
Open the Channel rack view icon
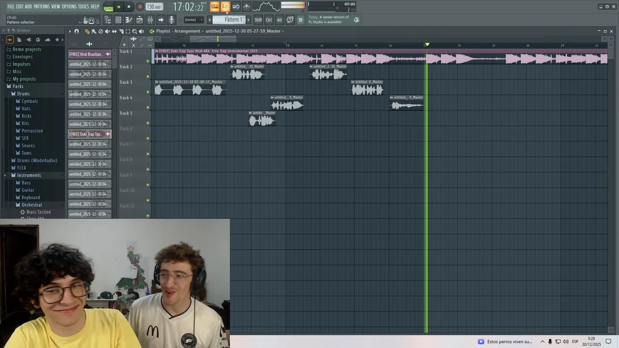click(x=118, y=20)
